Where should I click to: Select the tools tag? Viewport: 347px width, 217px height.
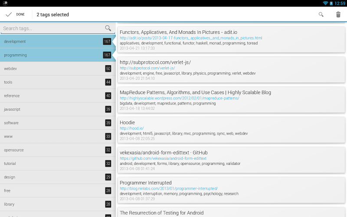58,82
